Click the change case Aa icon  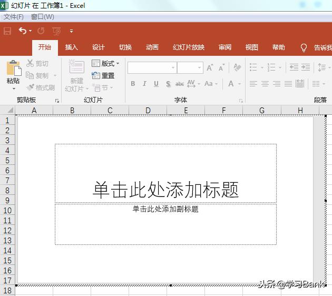(x=209, y=84)
